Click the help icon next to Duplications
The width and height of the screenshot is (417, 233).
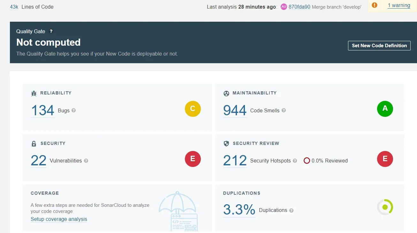pos(291,210)
